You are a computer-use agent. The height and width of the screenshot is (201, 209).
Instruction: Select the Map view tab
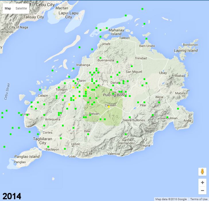(x=8, y=8)
